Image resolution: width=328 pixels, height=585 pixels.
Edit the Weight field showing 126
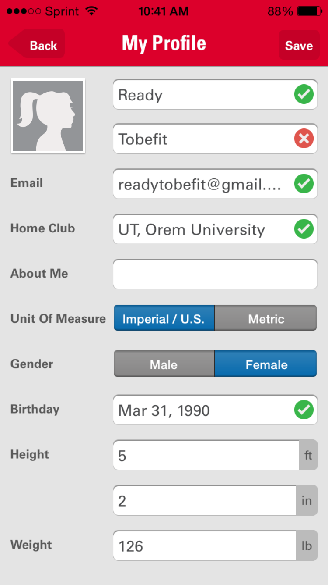[x=204, y=546]
